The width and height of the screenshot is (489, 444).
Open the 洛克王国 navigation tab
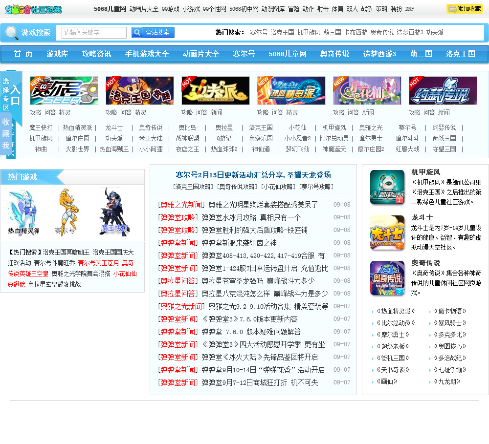pyautogui.click(x=460, y=54)
